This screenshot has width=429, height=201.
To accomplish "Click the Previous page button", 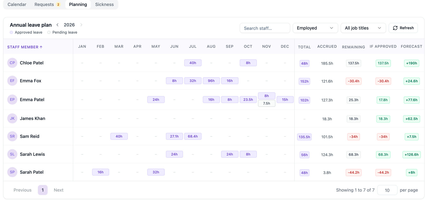I will click(23, 190).
